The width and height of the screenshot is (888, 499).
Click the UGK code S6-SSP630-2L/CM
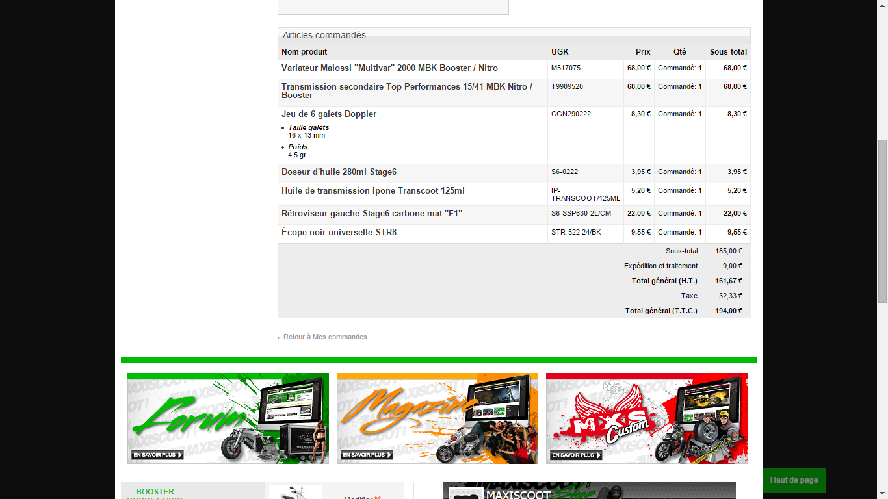581,213
